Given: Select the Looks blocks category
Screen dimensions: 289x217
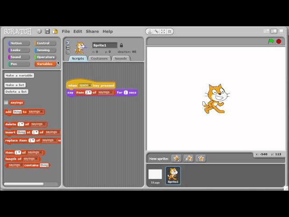Looking at the screenshot, I should tap(19, 50).
